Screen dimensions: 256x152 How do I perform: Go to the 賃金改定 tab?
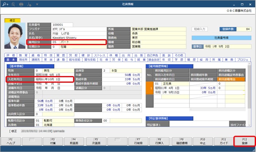(154, 60)
